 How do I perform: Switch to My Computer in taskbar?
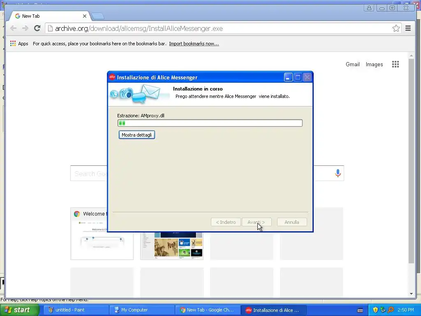coord(141,310)
